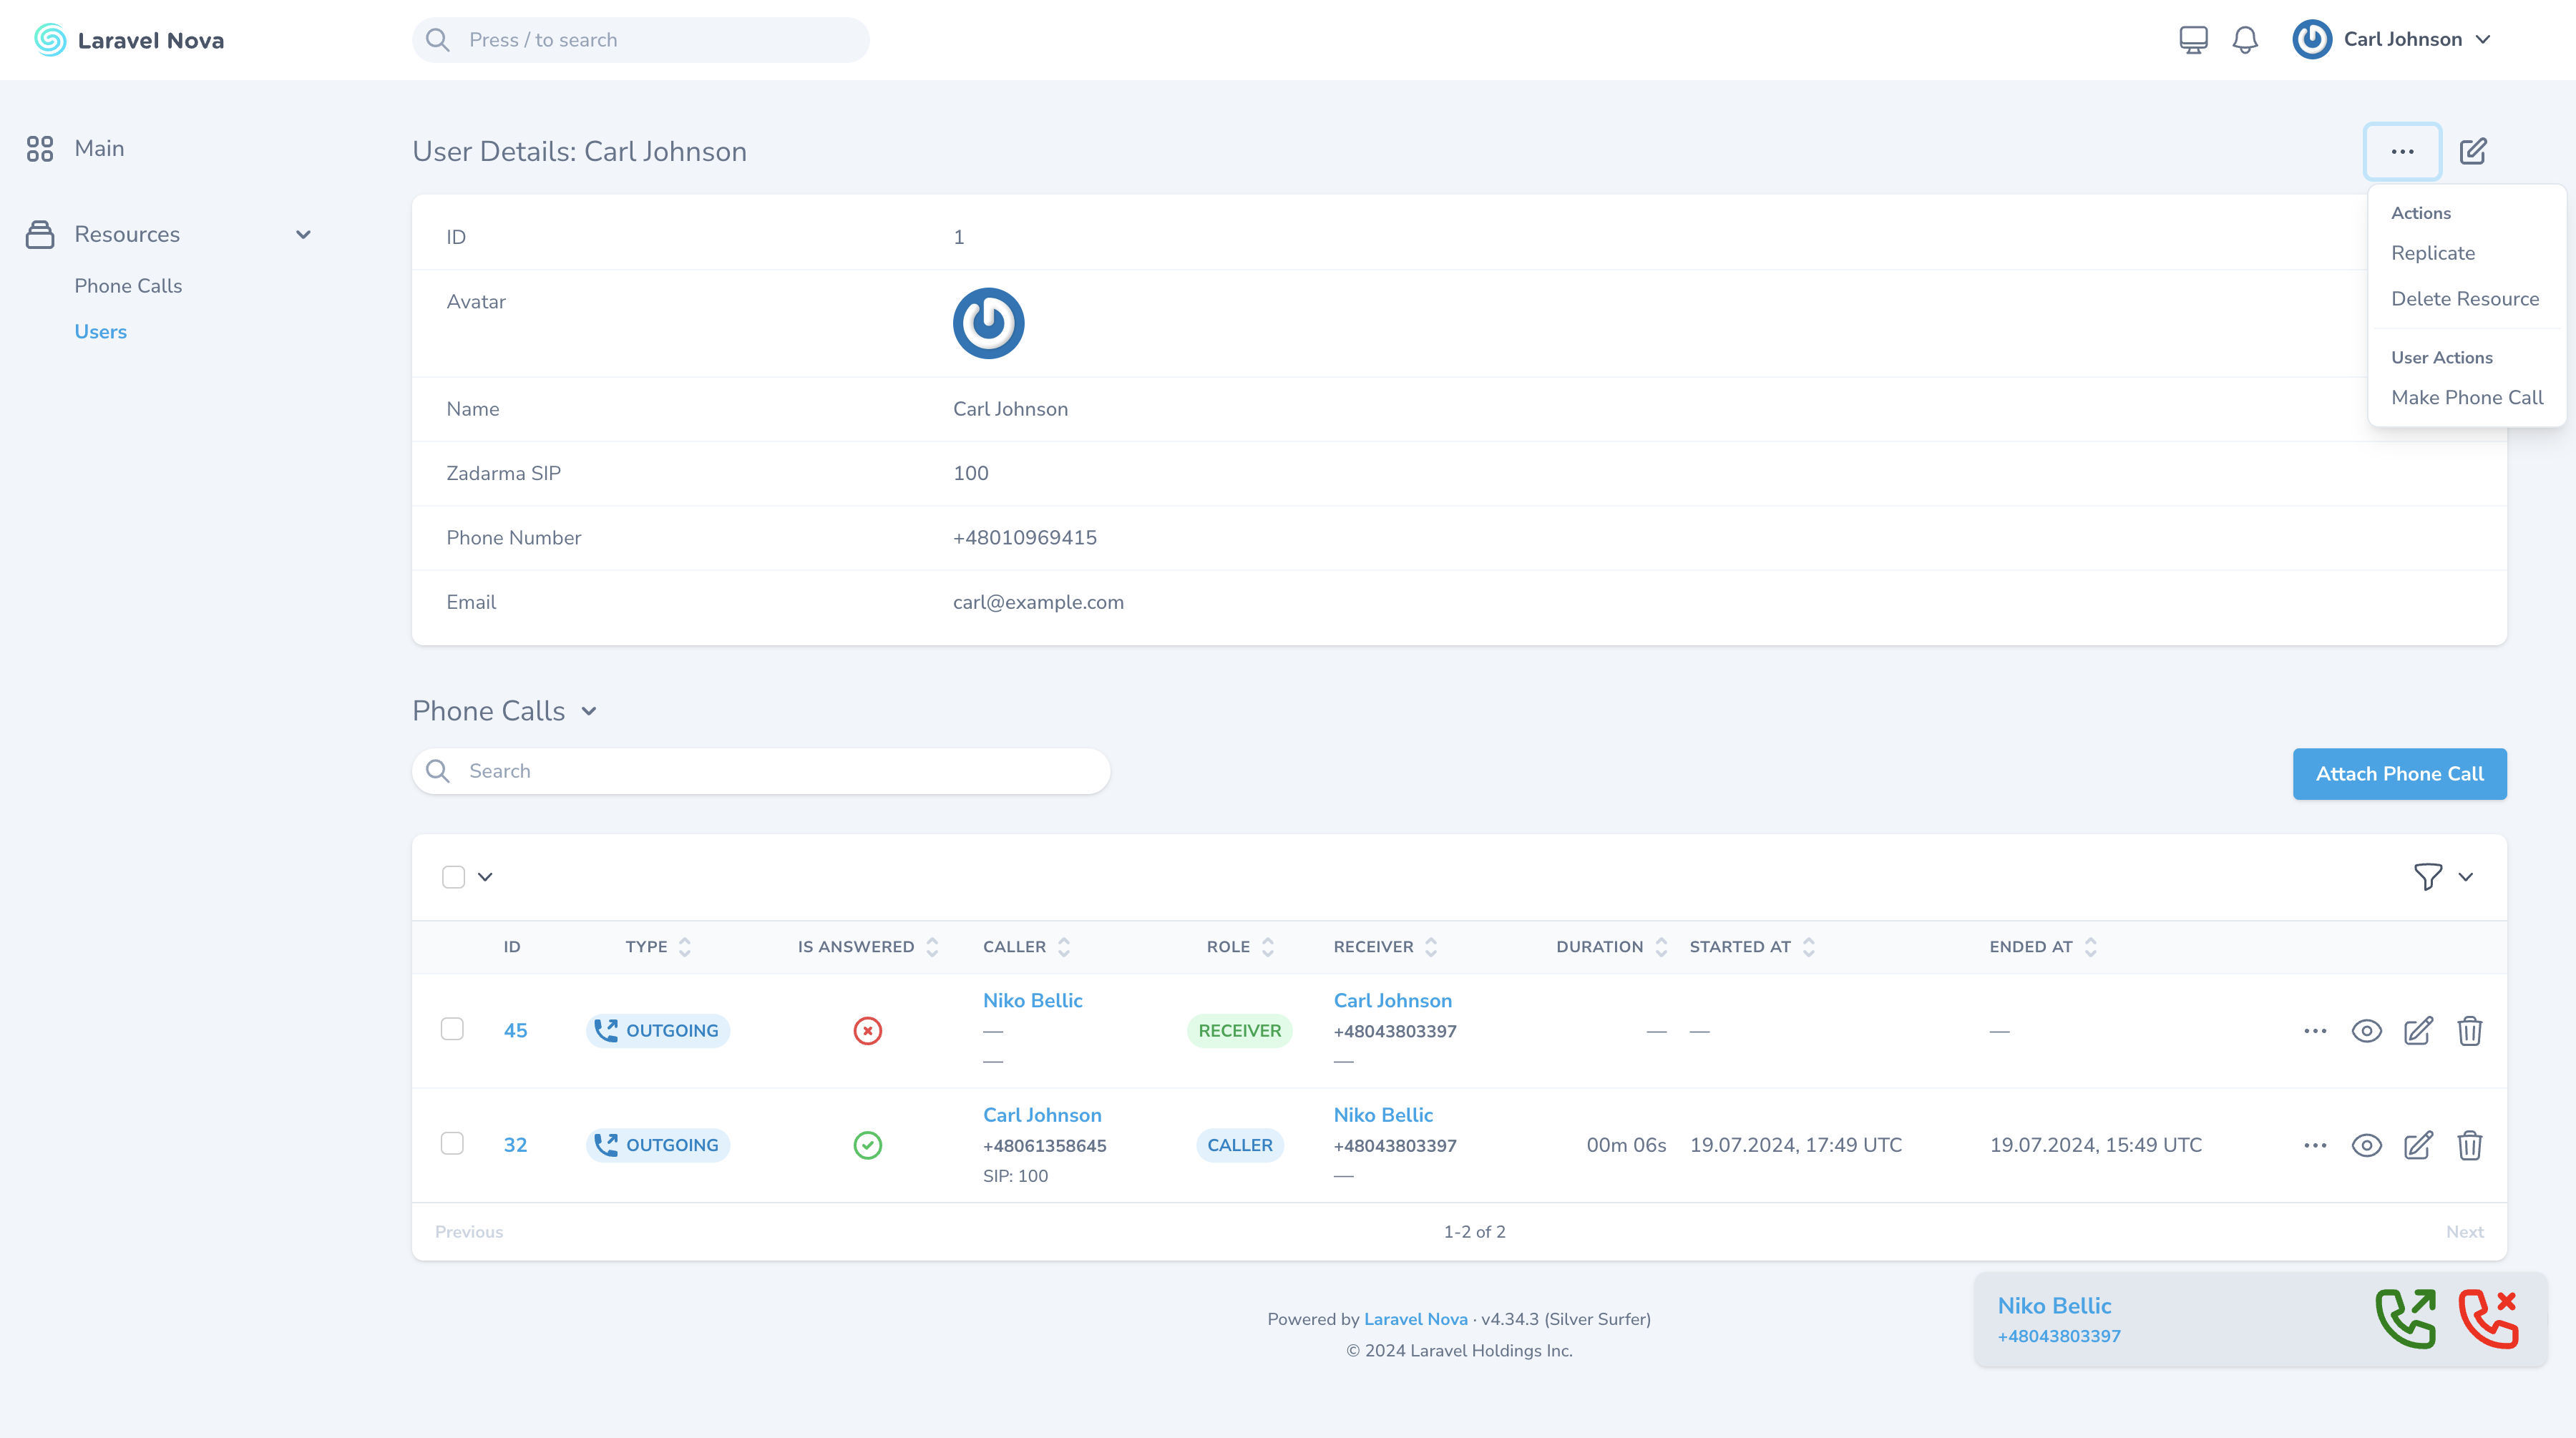Open row actions ellipsis for phone call 45
The width and height of the screenshot is (2576, 1438).
[2315, 1031]
